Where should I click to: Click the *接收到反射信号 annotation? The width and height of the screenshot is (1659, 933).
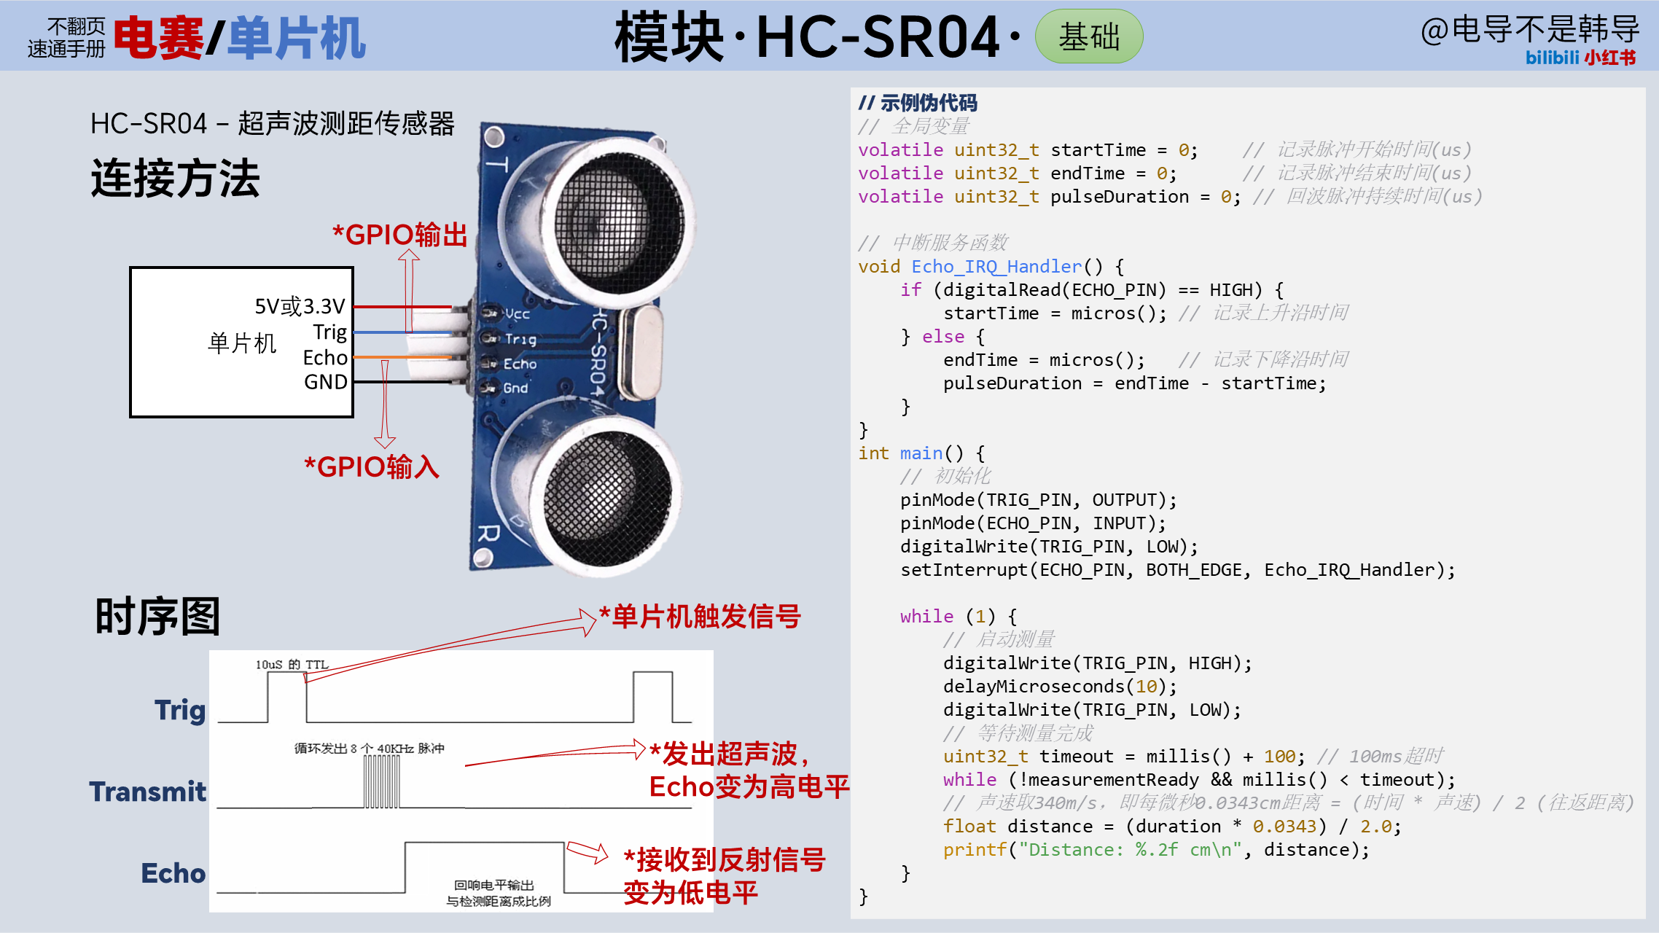click(x=725, y=859)
